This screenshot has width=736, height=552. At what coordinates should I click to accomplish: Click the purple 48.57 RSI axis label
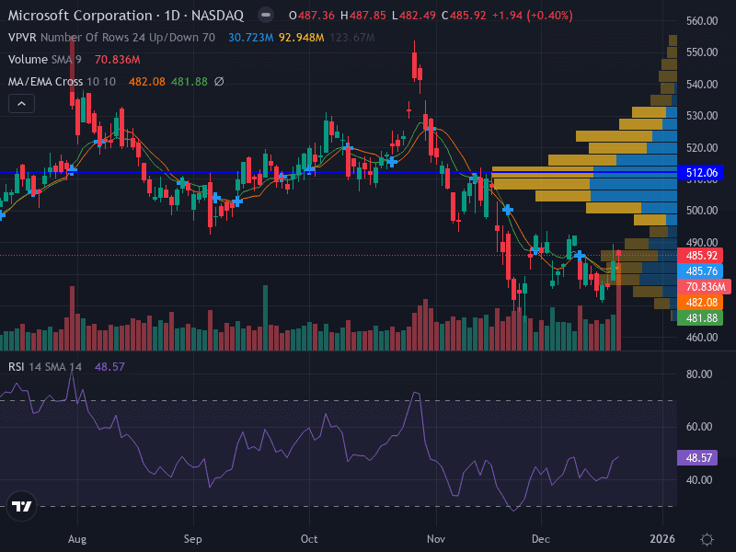[x=697, y=457]
